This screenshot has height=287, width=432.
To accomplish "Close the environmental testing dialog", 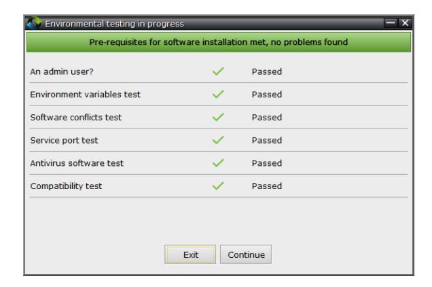I will coord(405,23).
